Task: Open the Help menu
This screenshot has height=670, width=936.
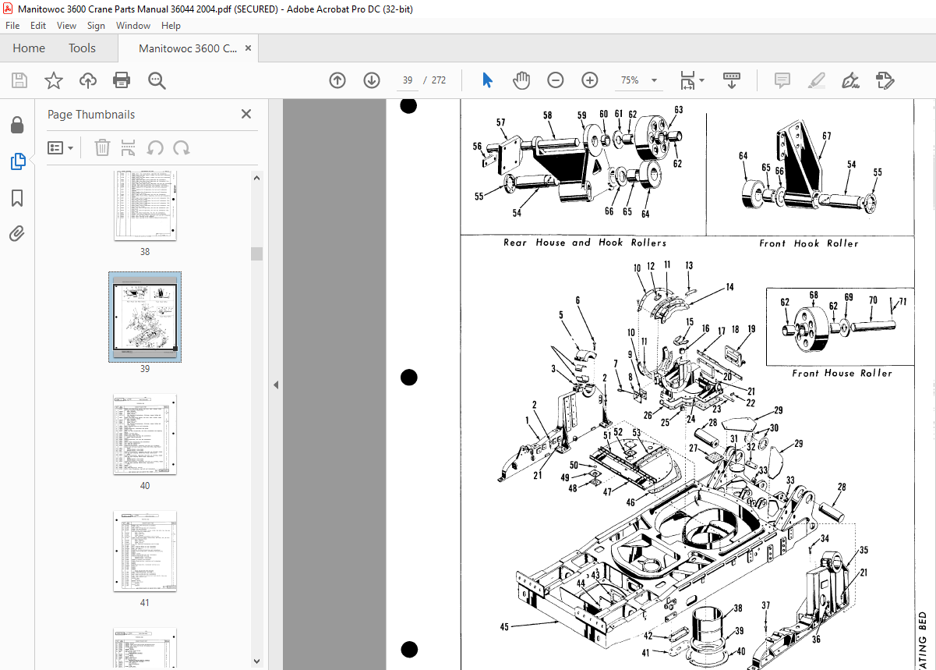Action: coord(171,26)
